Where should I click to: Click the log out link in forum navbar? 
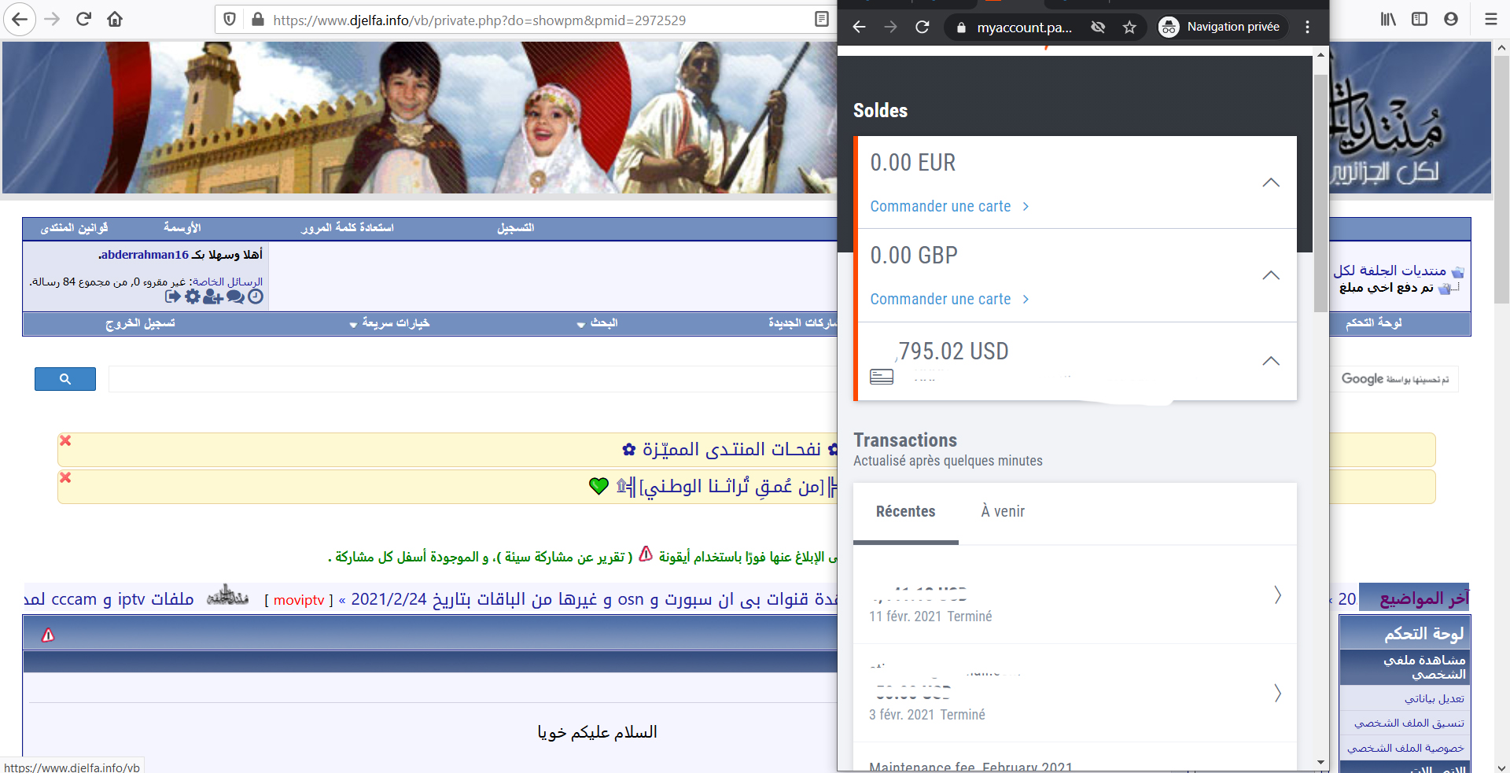click(x=140, y=323)
